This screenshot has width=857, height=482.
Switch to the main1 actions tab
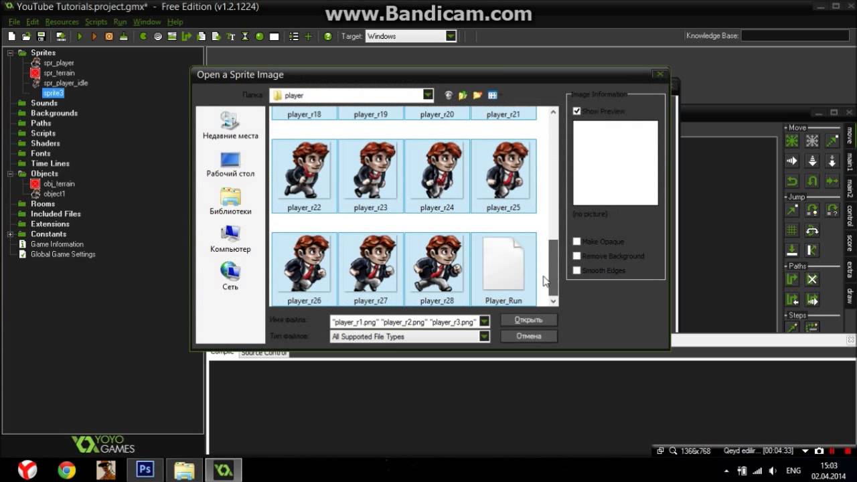point(850,162)
